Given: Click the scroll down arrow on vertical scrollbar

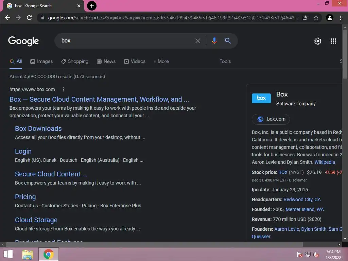Looking at the screenshot, I should (x=345, y=239).
